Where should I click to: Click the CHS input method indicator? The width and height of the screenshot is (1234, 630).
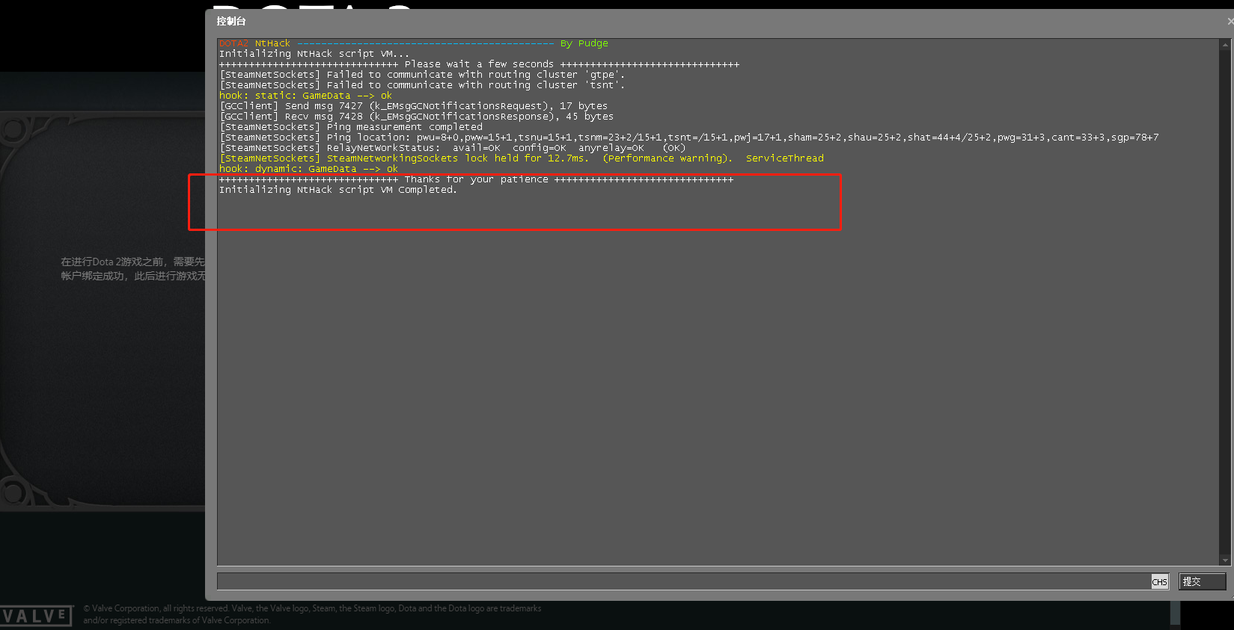1159,581
